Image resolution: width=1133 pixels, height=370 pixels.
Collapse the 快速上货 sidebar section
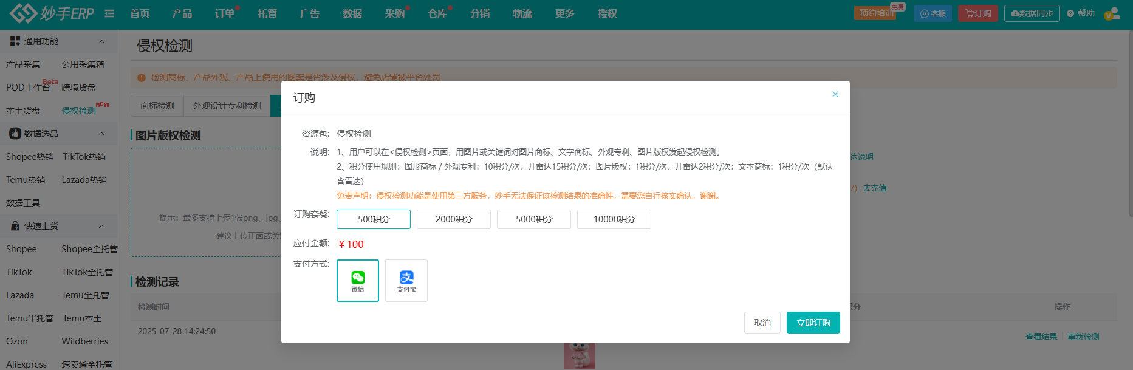[x=101, y=226]
